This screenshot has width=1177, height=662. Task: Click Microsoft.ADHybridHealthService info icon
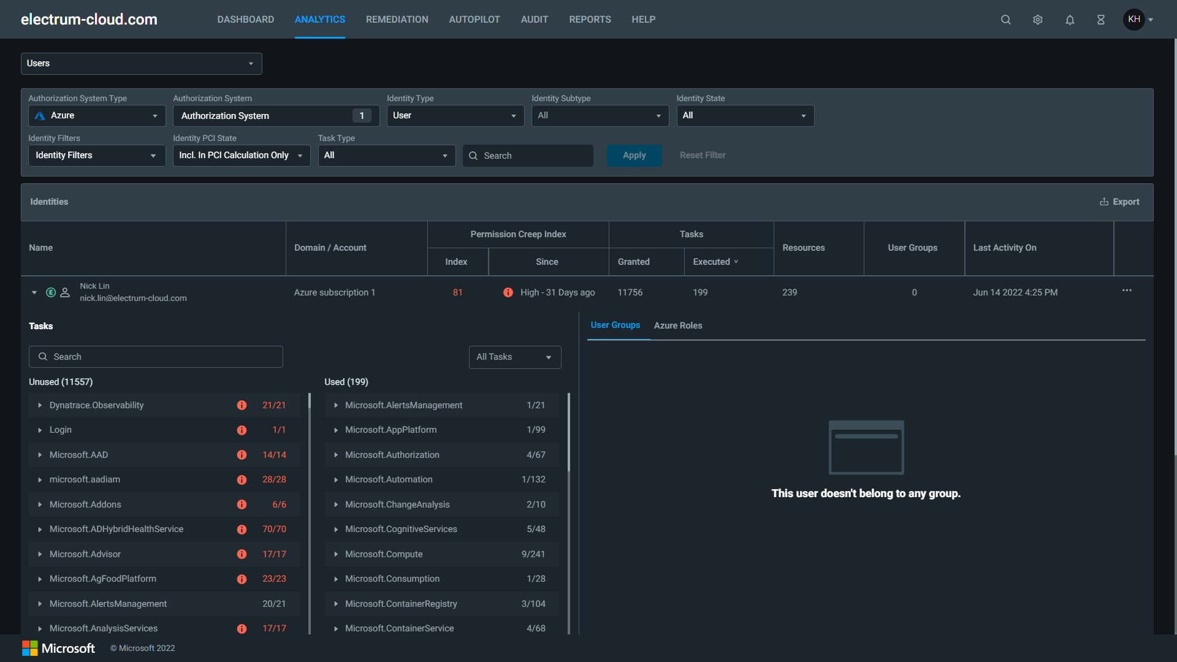click(242, 530)
